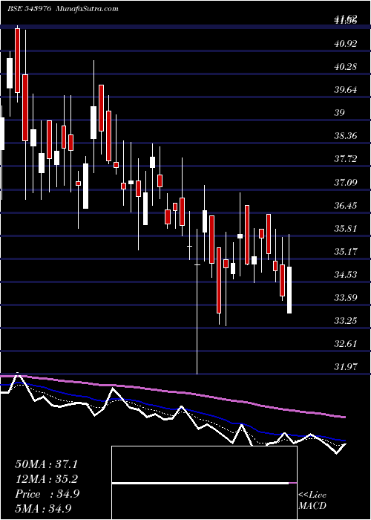The image size is (371, 520).
Task: Click the 35.17 price level label
Action: coord(346,252)
